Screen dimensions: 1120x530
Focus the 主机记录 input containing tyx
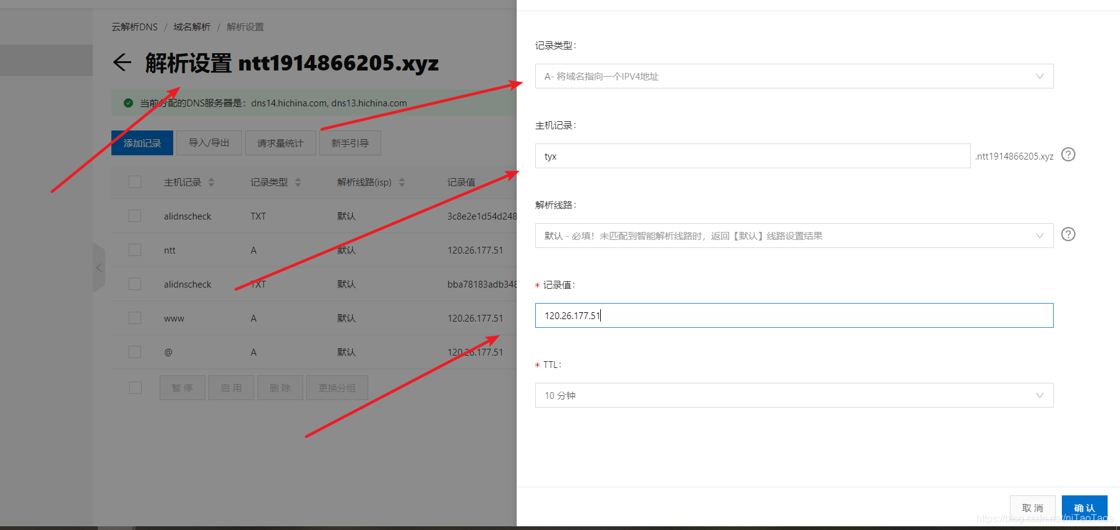(x=752, y=156)
